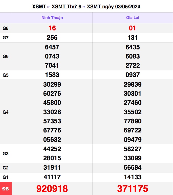Click the G3 number 28015
Image resolution: width=173 pixels, height=195 pixels.
point(52,158)
